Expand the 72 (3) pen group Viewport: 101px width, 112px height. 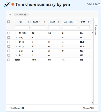click(x=16, y=47)
